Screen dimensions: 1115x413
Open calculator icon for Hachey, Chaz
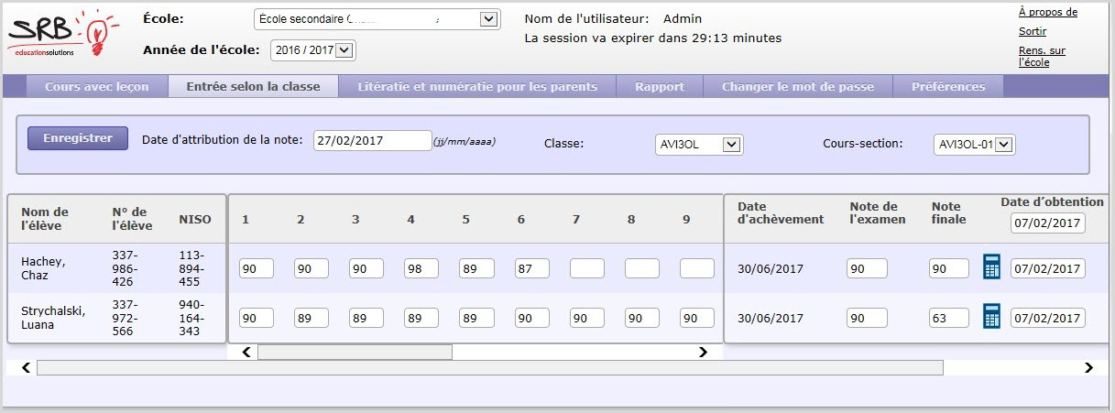990,267
